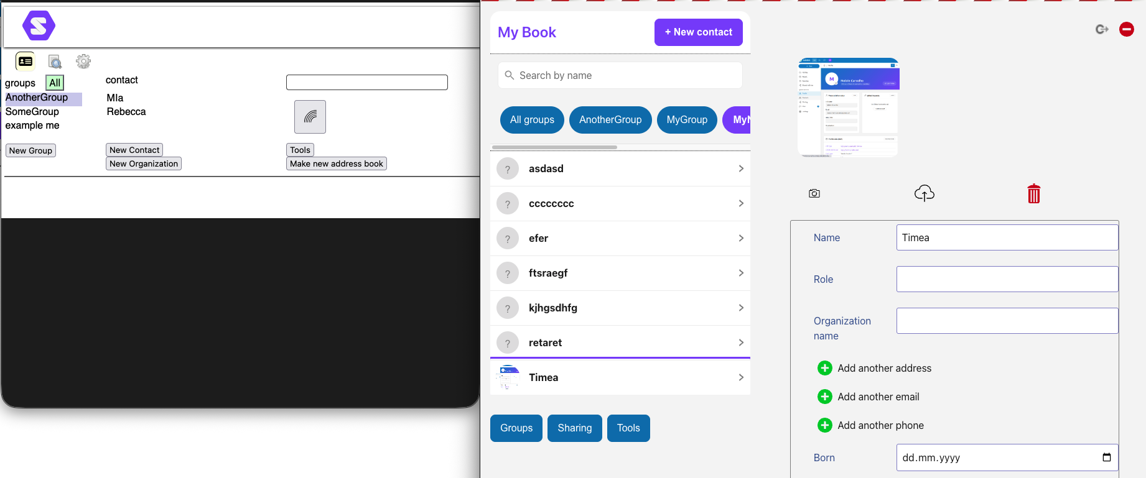The height and width of the screenshot is (478, 1146).
Task: Toggle the MyGroup filter chip
Action: point(686,120)
